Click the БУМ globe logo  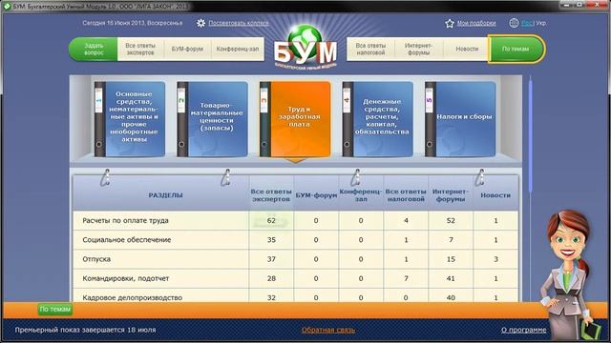point(305,48)
